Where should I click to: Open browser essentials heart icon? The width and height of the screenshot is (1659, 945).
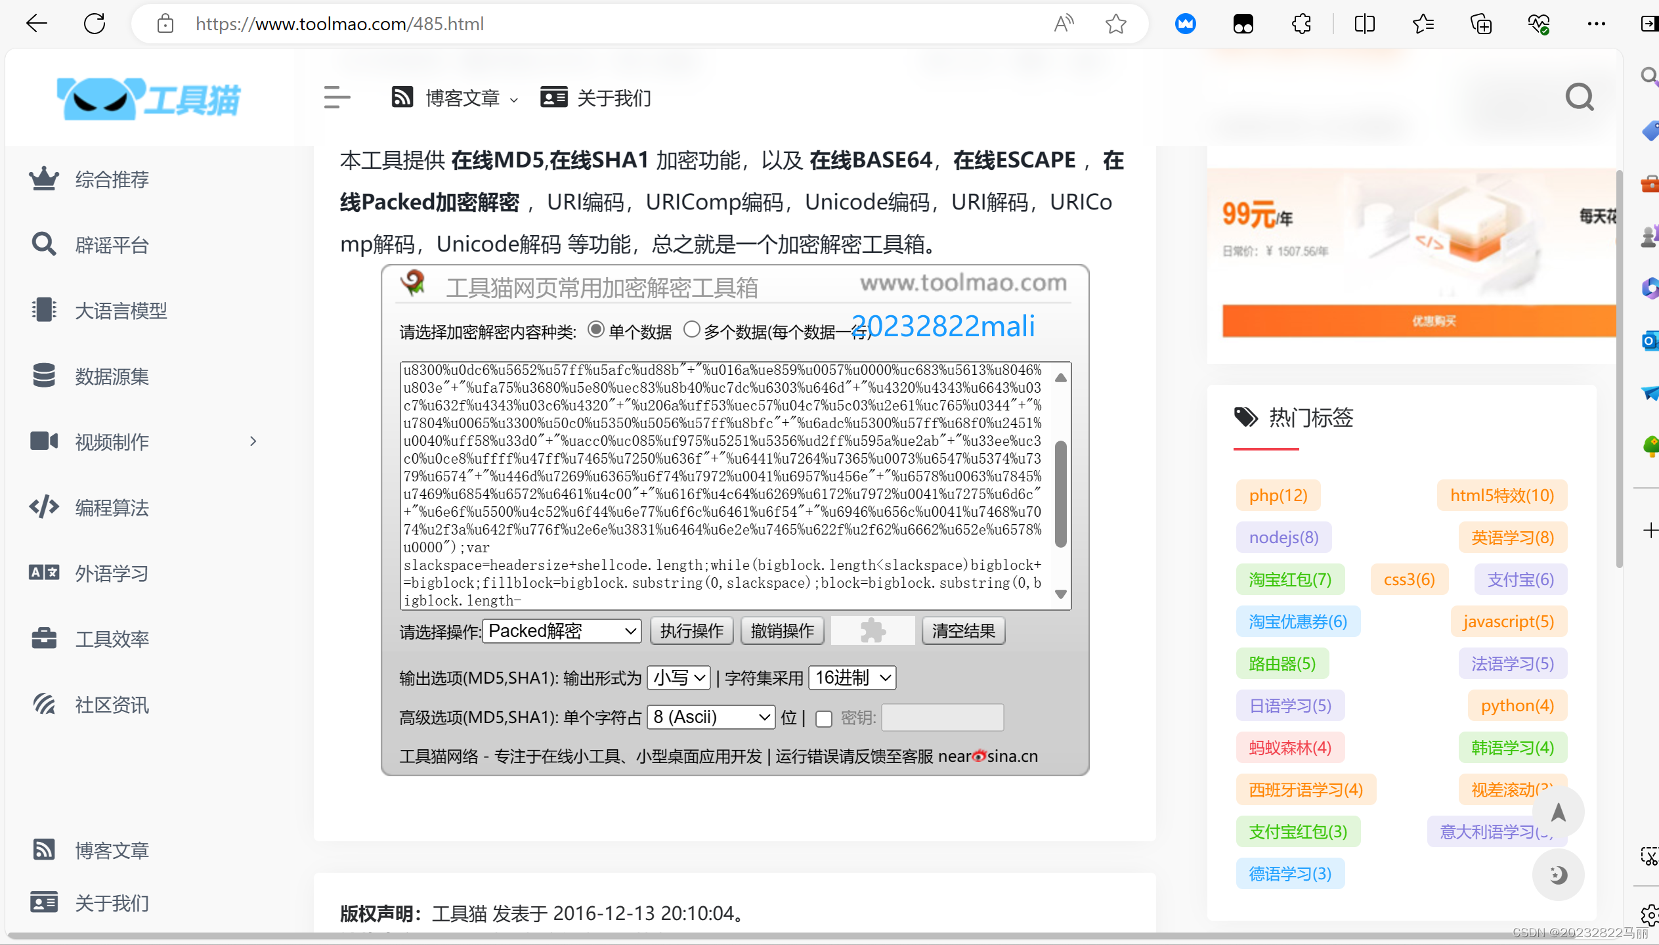point(1538,24)
